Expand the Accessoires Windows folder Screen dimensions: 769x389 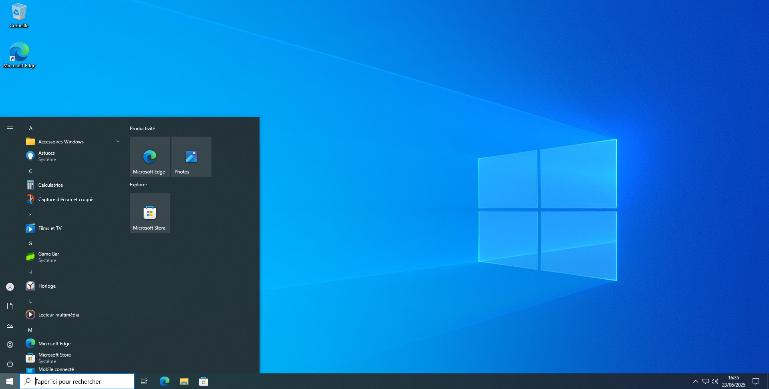tap(73, 141)
